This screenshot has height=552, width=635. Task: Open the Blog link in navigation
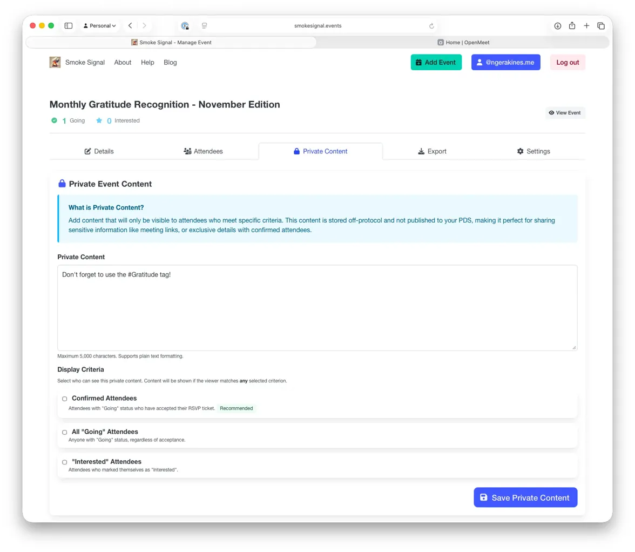(170, 62)
